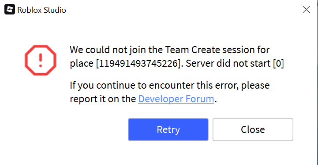Click the "We could not join" message line
The height and width of the screenshot is (165, 318).
click(x=170, y=50)
